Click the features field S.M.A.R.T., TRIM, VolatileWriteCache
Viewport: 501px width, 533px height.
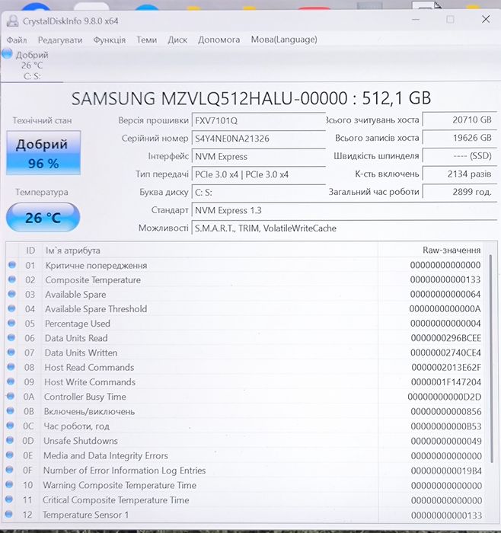click(344, 228)
